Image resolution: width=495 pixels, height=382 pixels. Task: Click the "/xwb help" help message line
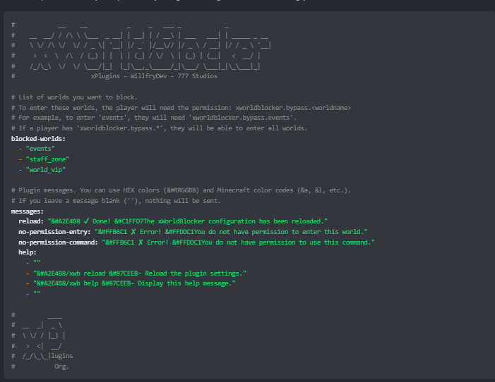(x=133, y=283)
